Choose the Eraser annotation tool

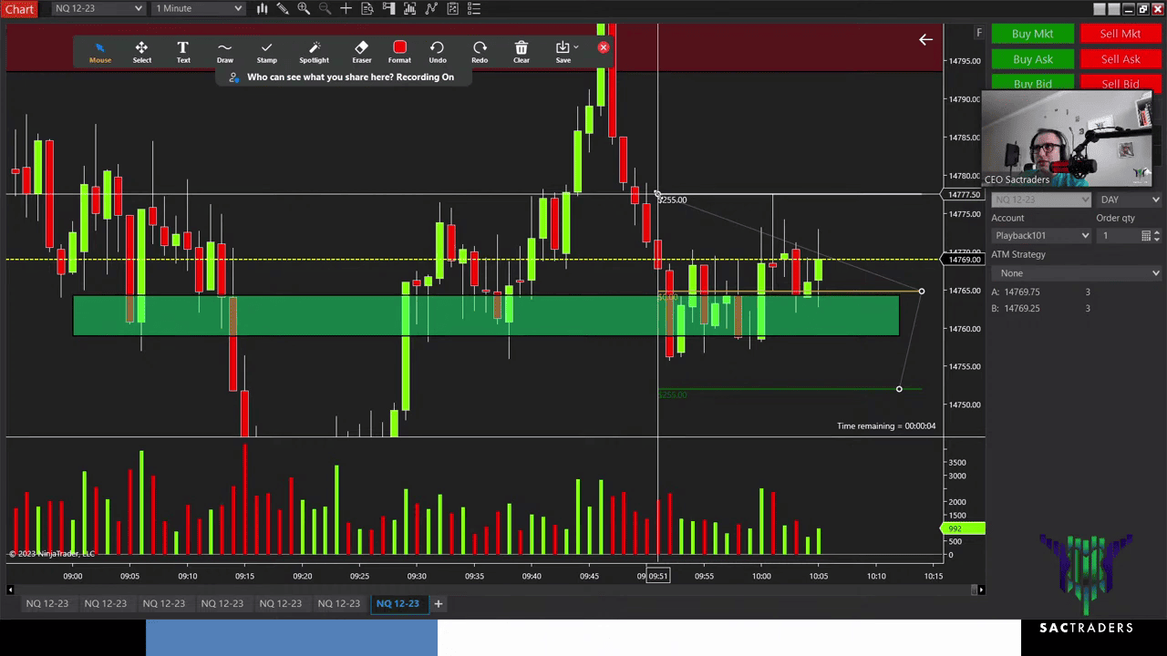[x=361, y=52]
